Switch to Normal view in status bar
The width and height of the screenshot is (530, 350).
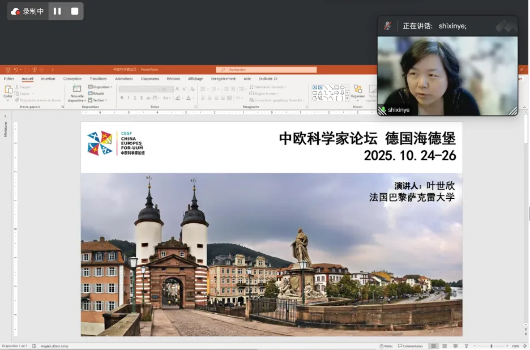coord(434,346)
